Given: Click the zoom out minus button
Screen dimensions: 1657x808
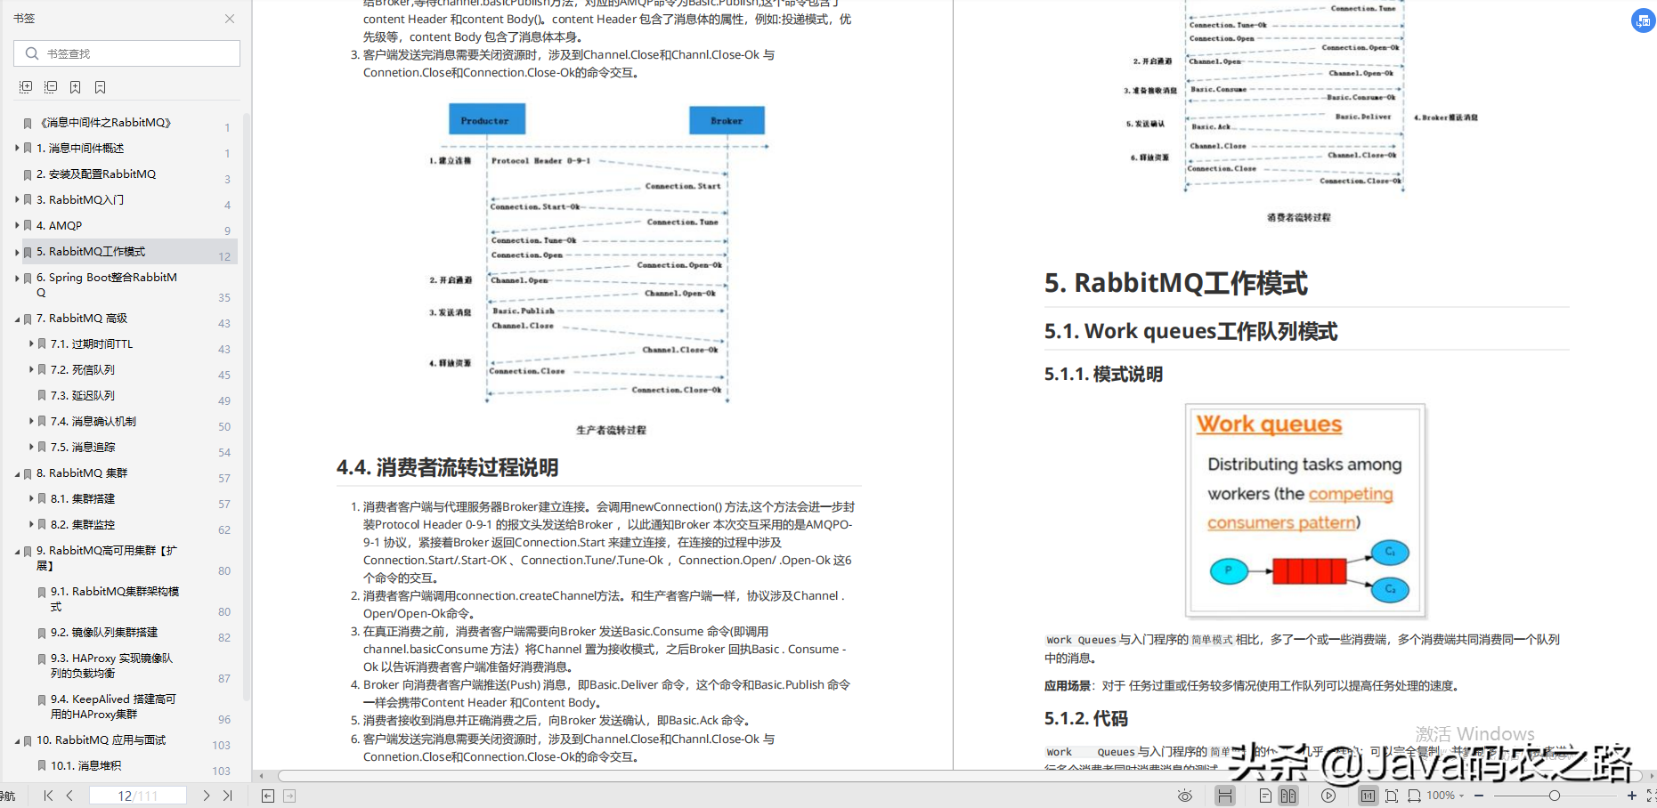Looking at the screenshot, I should (1479, 796).
